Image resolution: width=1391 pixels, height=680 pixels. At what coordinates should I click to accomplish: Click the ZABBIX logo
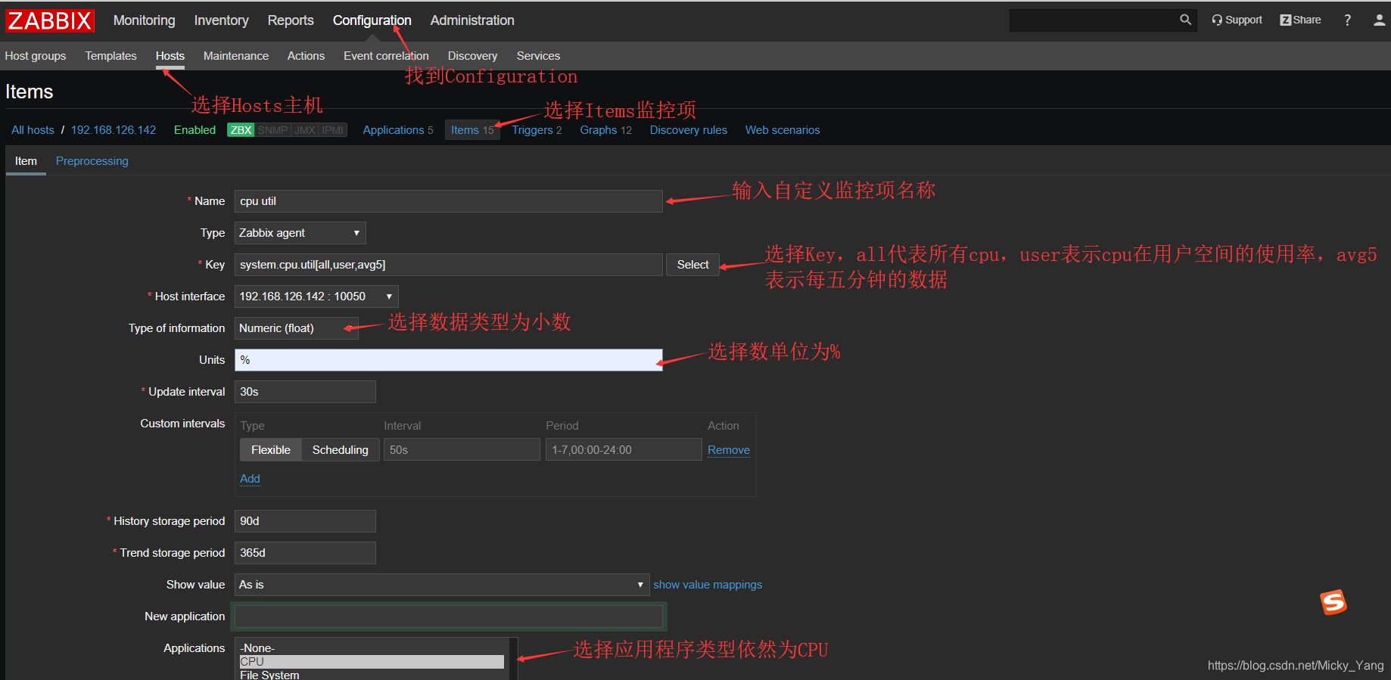[x=50, y=20]
